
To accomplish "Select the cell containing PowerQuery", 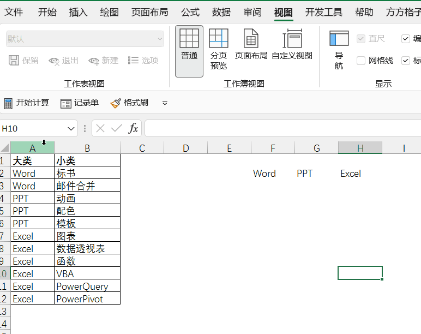I will [x=87, y=286].
